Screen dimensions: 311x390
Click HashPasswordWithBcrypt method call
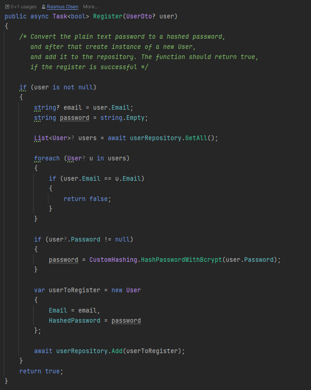[182, 260]
